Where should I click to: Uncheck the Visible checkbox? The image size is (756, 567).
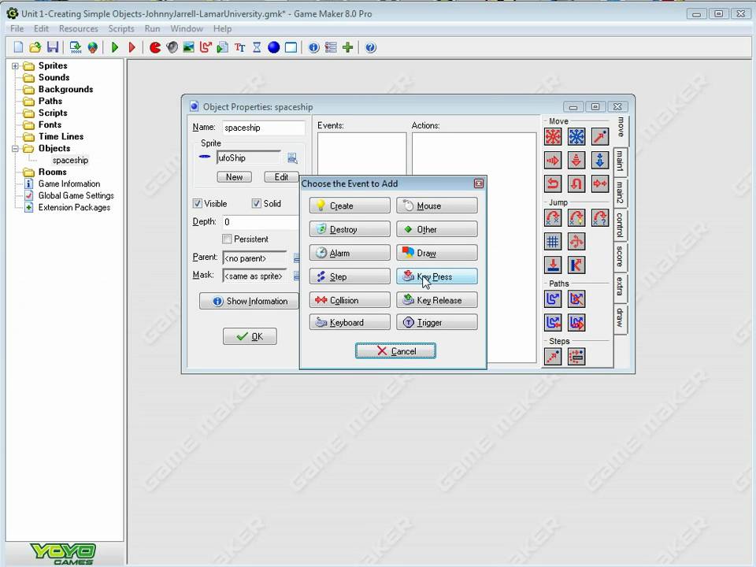tap(197, 203)
